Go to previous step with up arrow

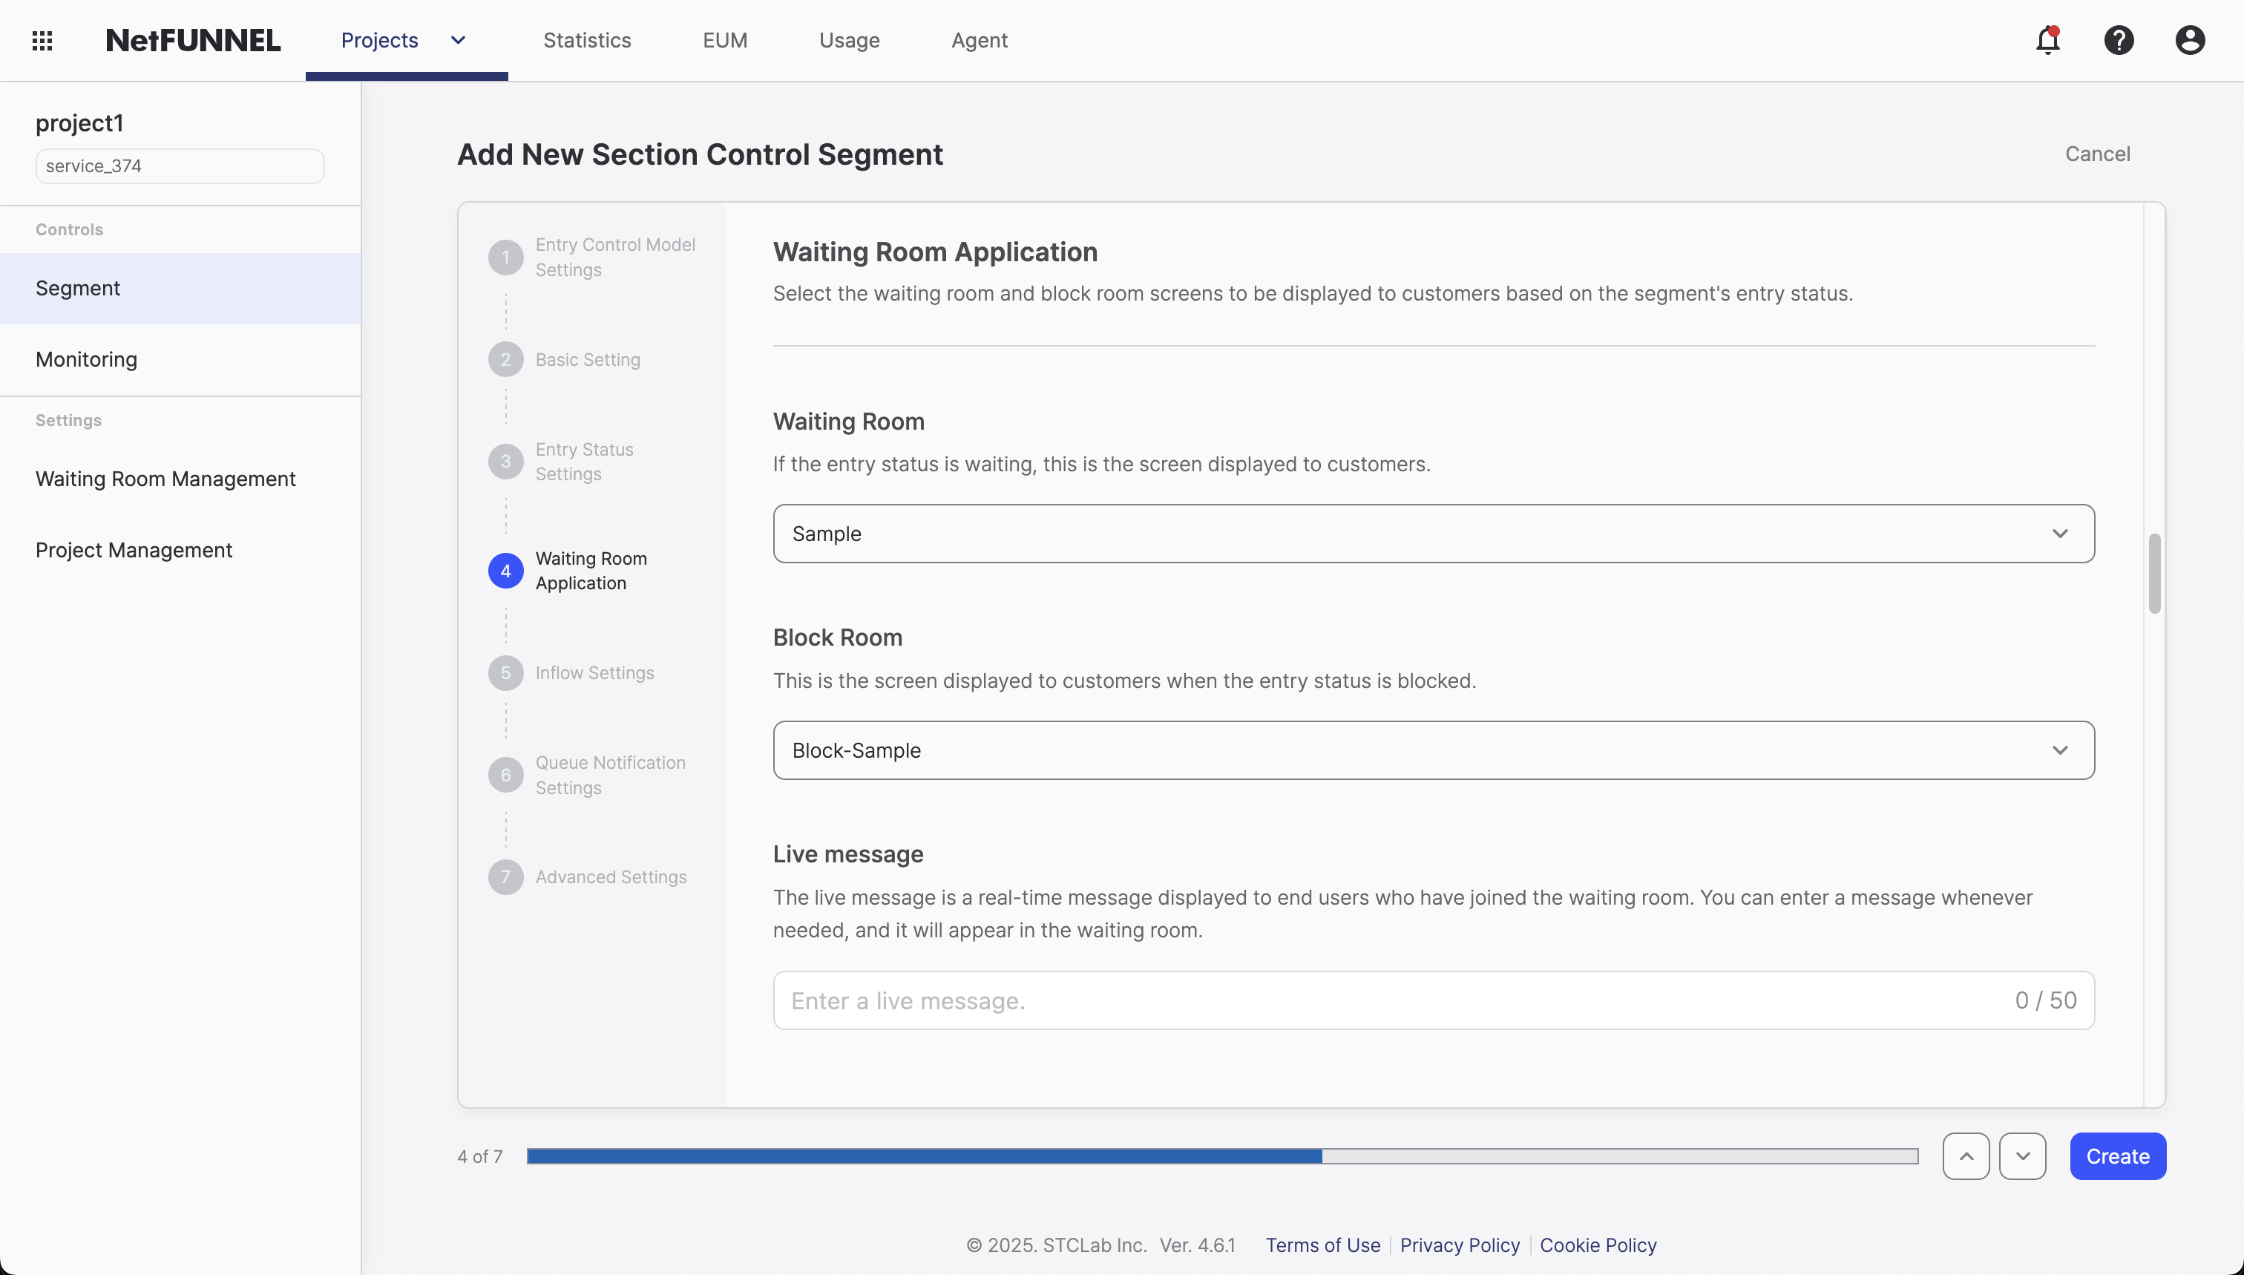coord(1966,1156)
